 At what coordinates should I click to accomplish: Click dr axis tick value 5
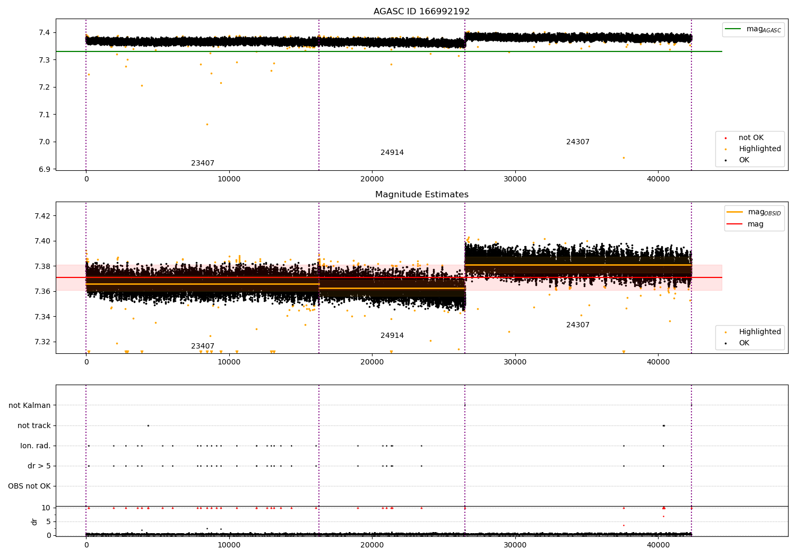(x=48, y=522)
